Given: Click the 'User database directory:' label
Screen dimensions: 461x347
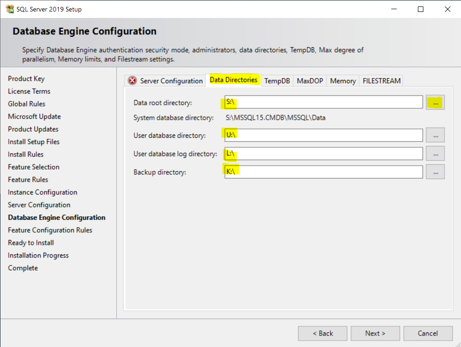Looking at the screenshot, I should (x=170, y=135).
